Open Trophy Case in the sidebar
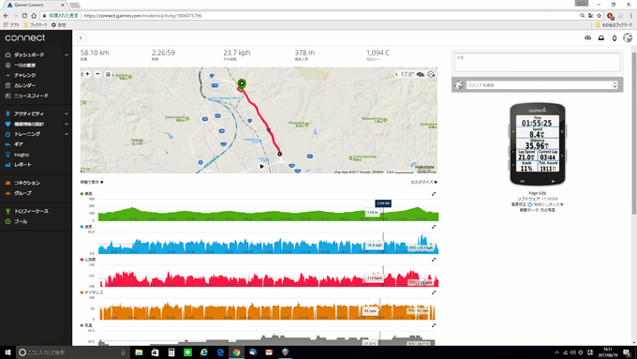The height and width of the screenshot is (359, 637). tap(31, 212)
